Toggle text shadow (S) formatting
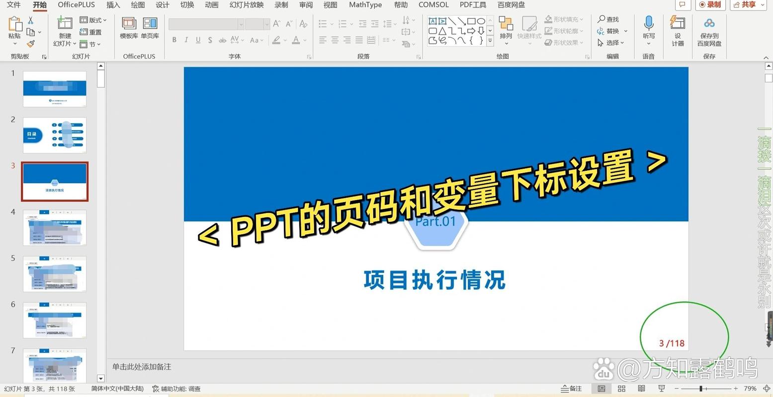 coord(210,40)
